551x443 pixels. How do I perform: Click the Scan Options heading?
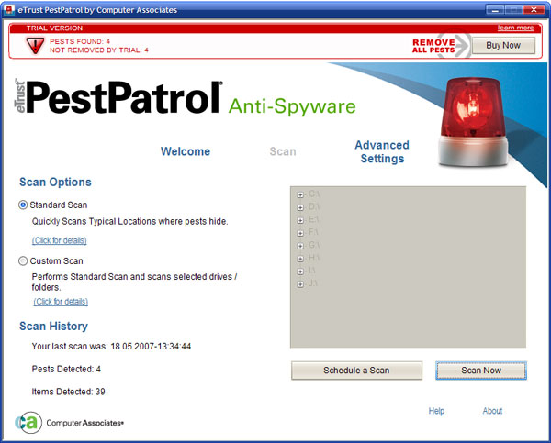click(x=55, y=182)
